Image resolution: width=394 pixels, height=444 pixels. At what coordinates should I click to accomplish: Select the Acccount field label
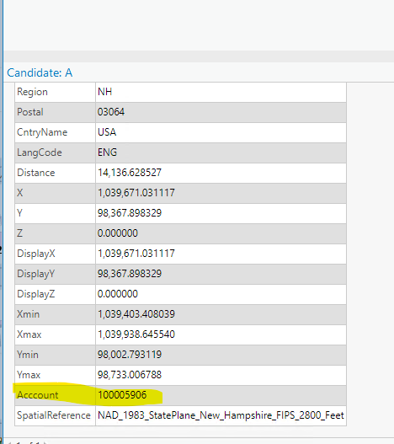click(x=38, y=395)
